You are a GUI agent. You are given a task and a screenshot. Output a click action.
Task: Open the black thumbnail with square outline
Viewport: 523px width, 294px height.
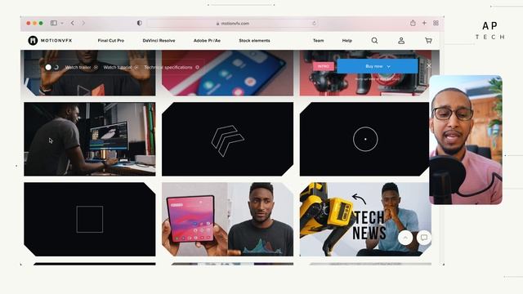pos(90,220)
